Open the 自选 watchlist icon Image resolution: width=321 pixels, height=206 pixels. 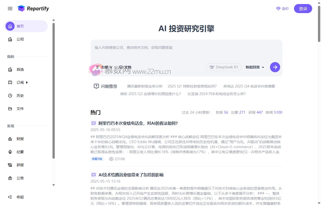[10, 69]
